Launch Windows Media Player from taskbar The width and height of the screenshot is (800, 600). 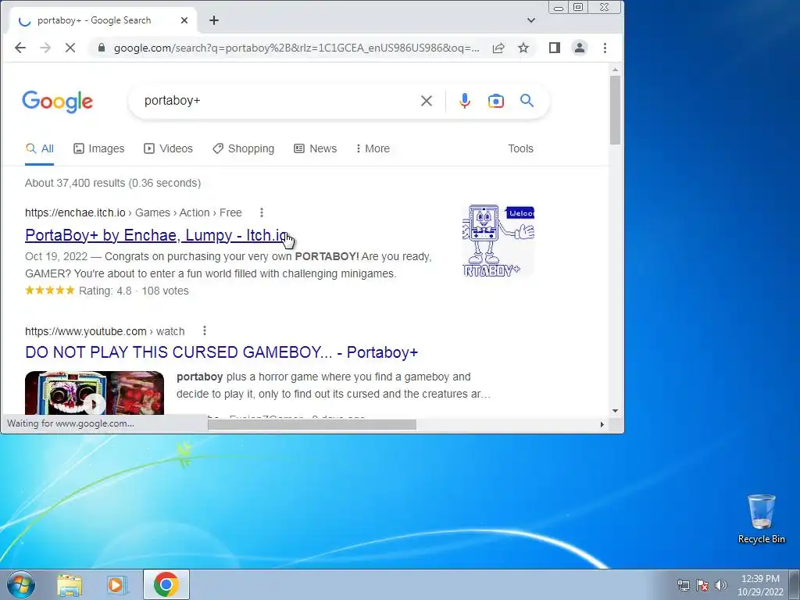click(x=116, y=585)
